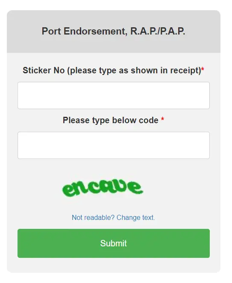Click the 'Port Endorsement' words in header
Image resolution: width=232 pixels, height=283 pixels.
click(83, 31)
